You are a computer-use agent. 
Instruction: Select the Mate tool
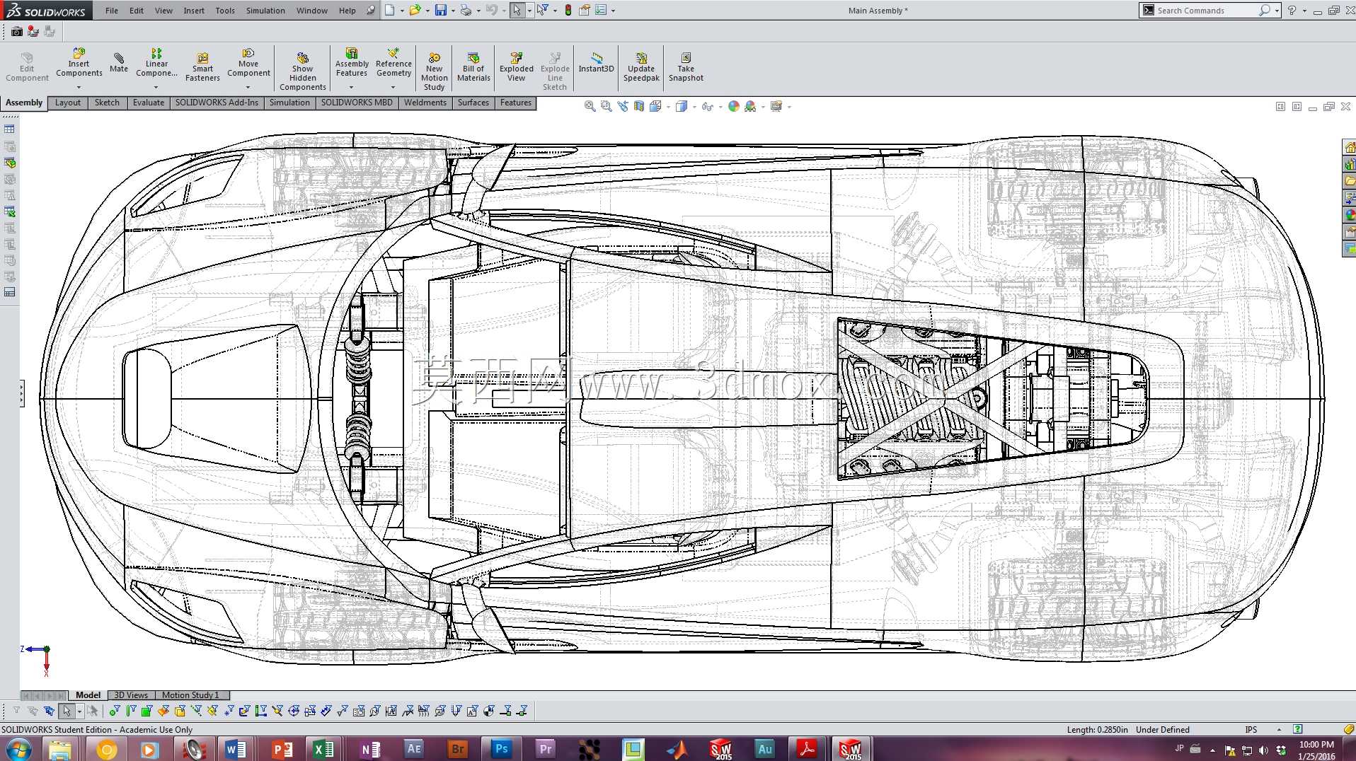(x=119, y=63)
